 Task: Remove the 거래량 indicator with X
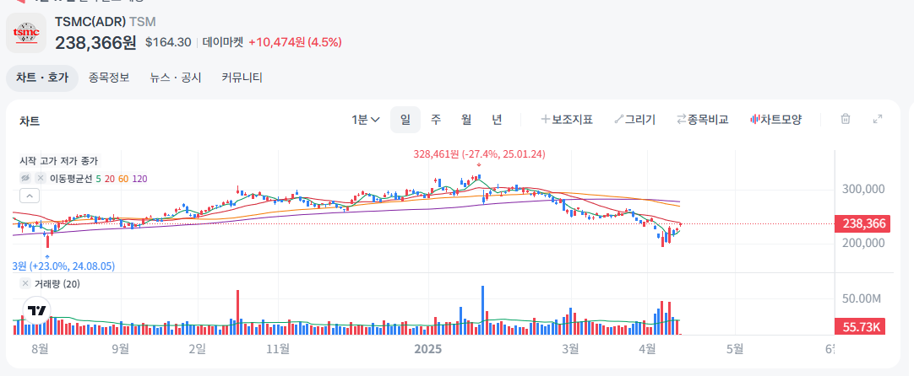click(x=25, y=283)
